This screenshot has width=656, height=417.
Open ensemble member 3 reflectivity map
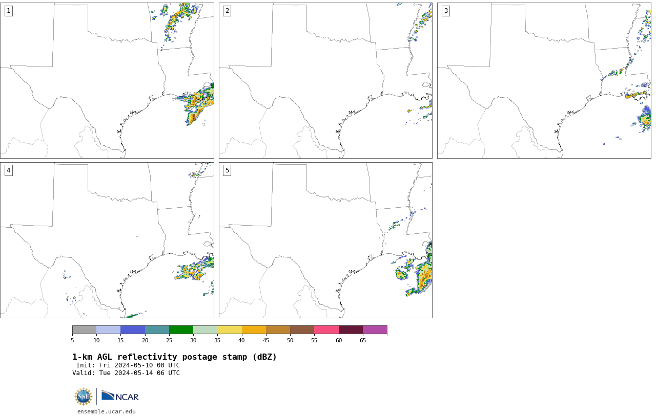tap(544, 80)
